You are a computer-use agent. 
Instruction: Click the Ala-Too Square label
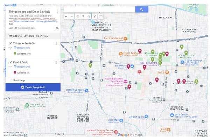click(148, 63)
